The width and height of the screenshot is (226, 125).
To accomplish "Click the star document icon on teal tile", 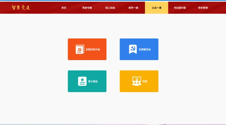I will (82, 81).
